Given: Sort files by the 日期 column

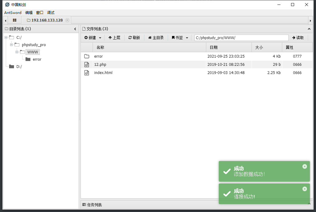Looking at the screenshot, I should [x=229, y=47].
